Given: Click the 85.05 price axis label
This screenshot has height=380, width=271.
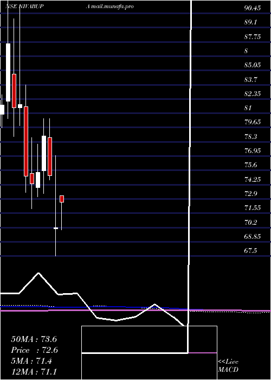Looking at the screenshot, I should coord(253,65).
